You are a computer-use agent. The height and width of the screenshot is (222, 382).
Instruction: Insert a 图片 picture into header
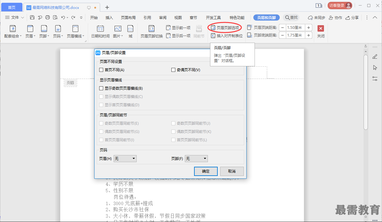[118, 32]
